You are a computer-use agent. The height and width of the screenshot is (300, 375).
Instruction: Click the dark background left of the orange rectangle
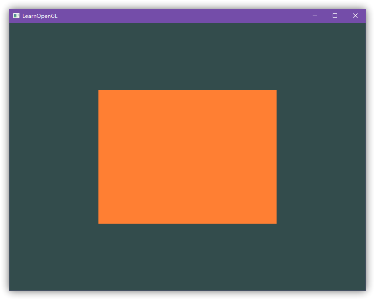coord(53,157)
